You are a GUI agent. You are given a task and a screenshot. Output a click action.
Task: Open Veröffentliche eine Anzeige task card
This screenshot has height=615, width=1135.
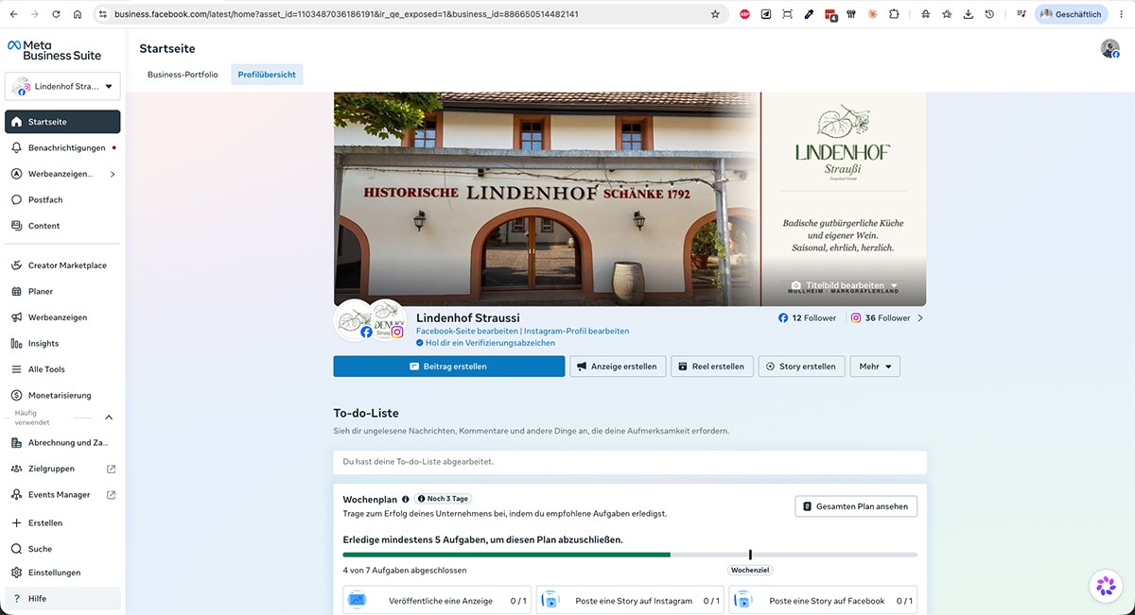tap(437, 601)
